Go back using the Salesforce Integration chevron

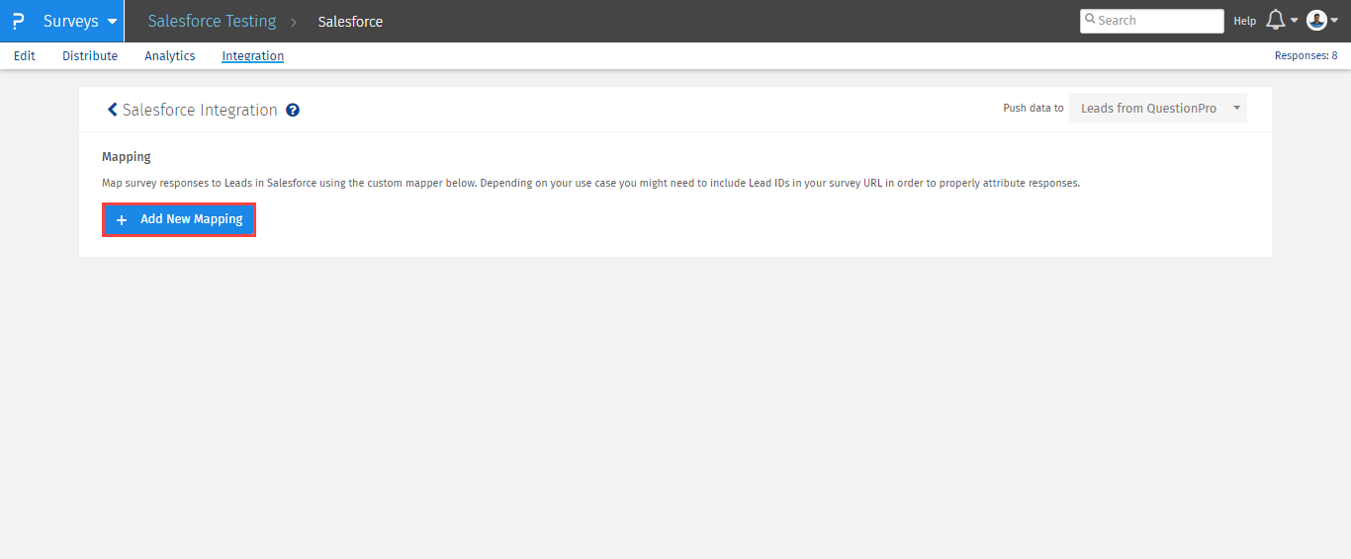click(x=112, y=110)
